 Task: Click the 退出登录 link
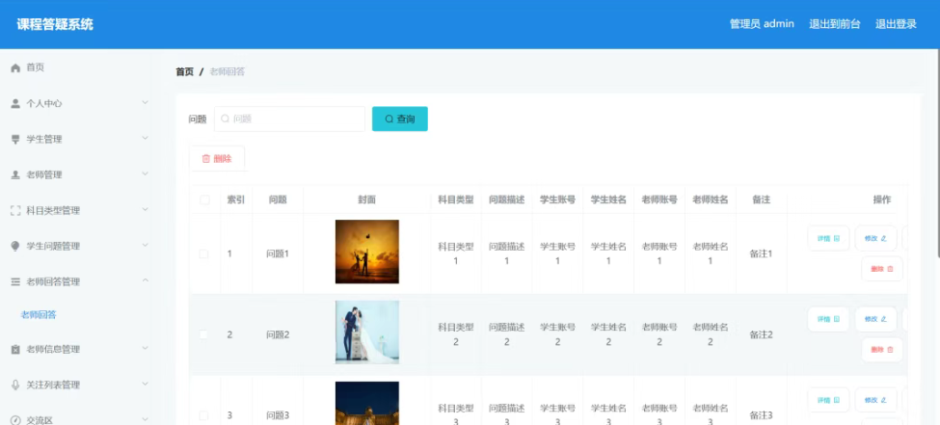point(896,24)
